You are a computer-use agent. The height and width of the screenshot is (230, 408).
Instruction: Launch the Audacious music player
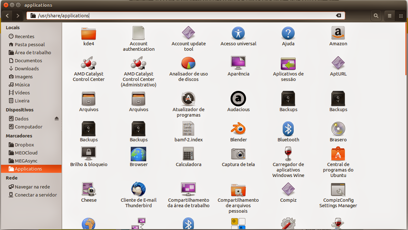pos(238,98)
